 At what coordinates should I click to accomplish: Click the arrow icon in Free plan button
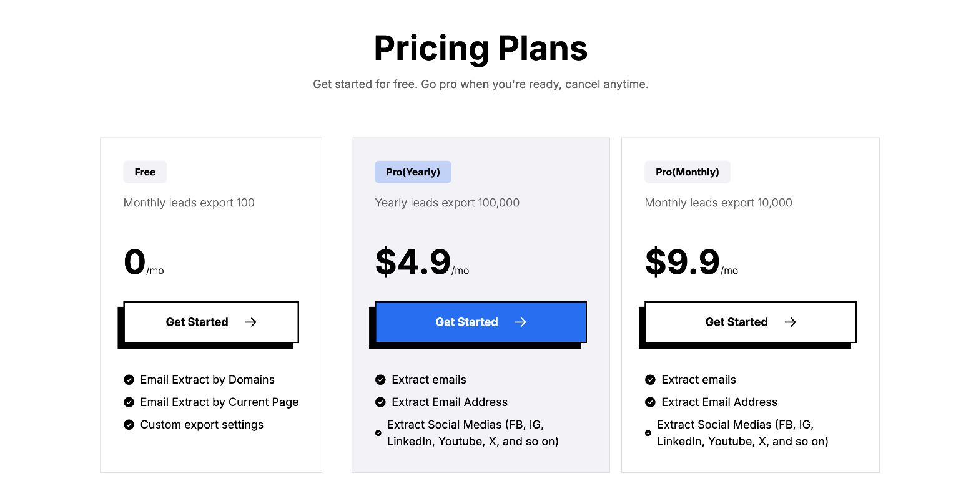click(251, 322)
